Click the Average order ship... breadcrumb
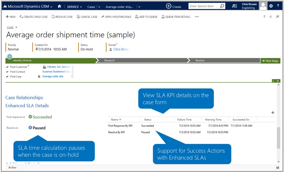 119,7
